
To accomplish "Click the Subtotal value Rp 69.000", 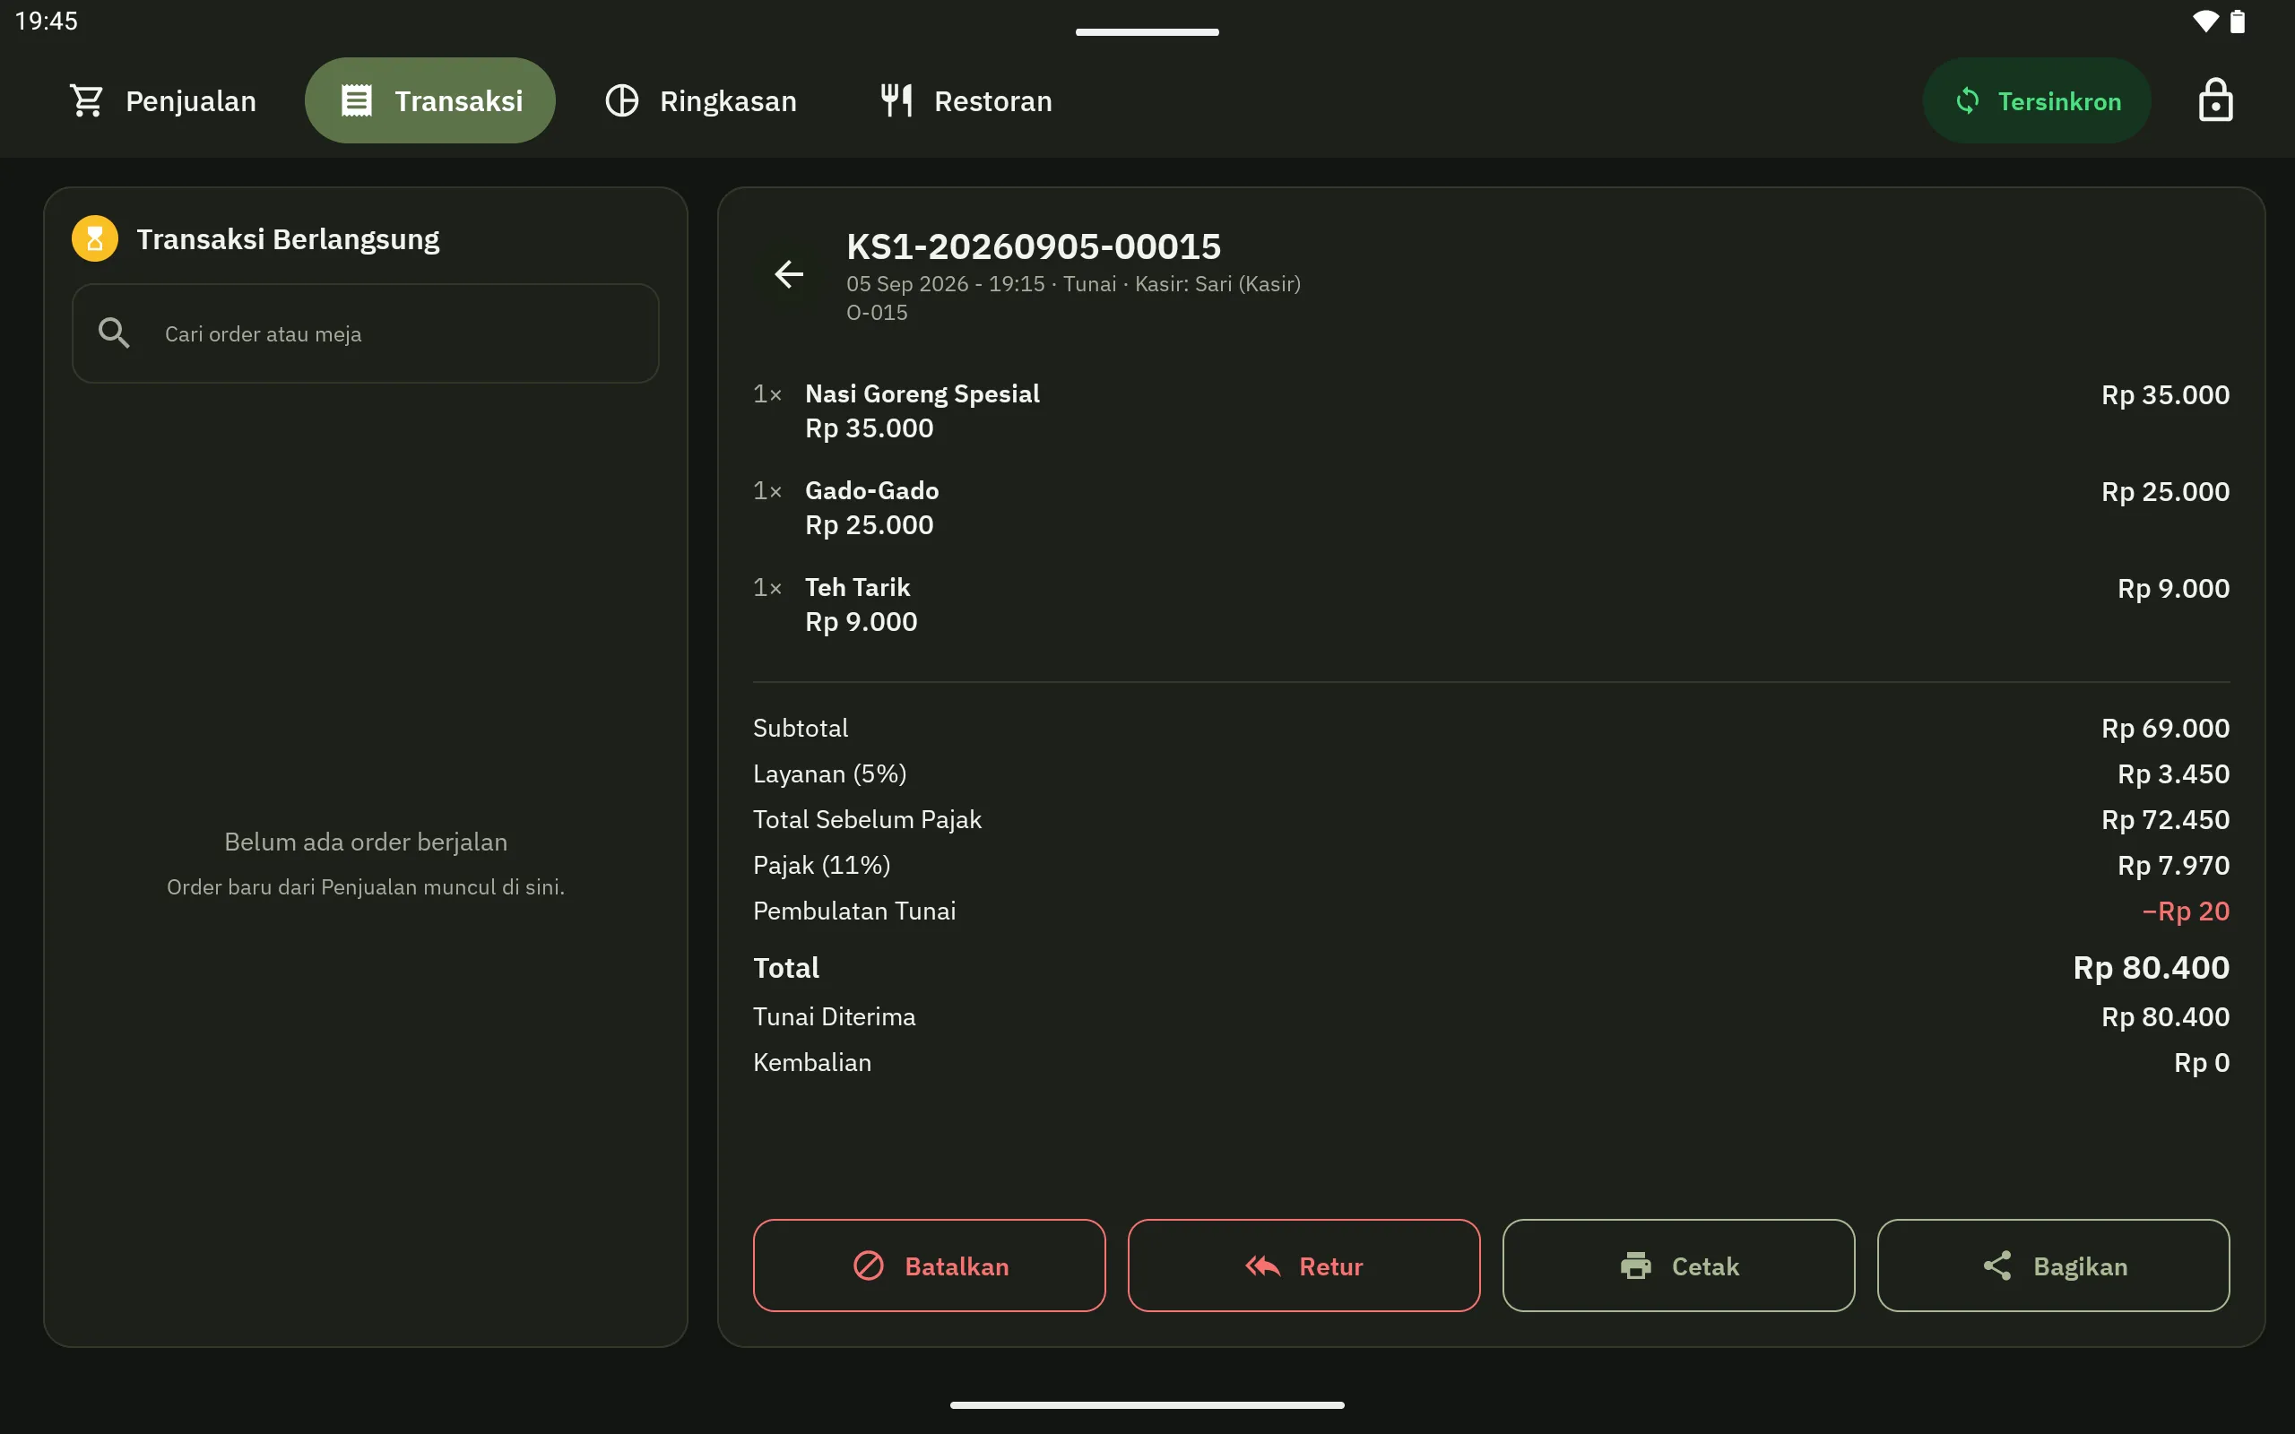I will click(x=2165, y=729).
